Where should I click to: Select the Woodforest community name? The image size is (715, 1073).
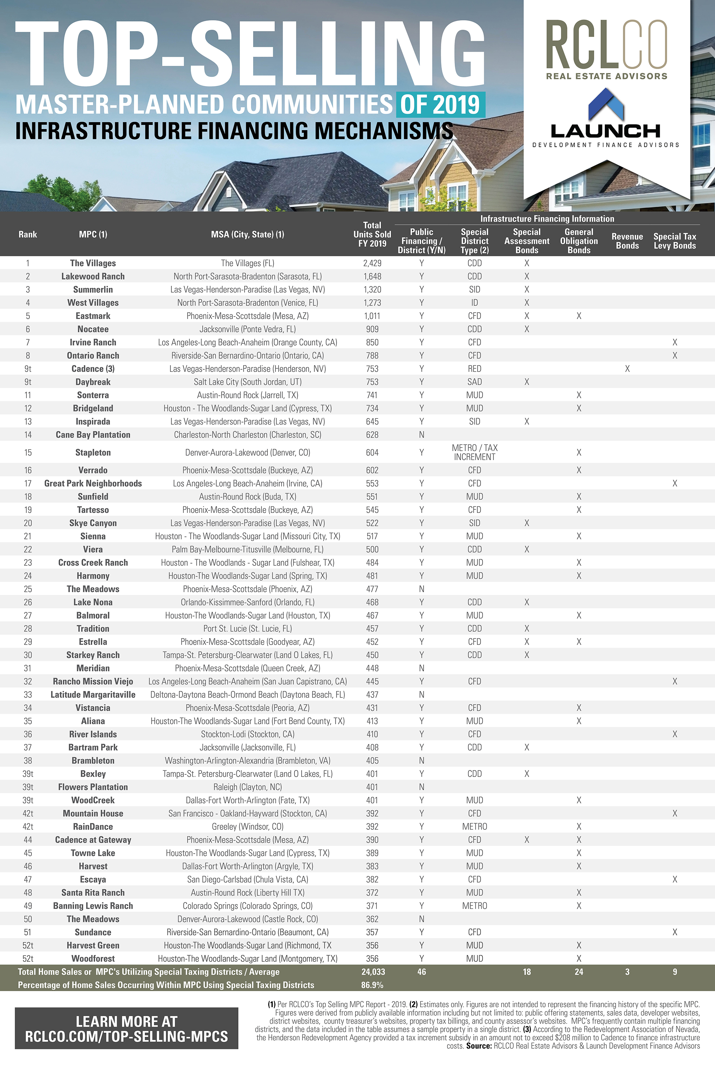coord(93,959)
